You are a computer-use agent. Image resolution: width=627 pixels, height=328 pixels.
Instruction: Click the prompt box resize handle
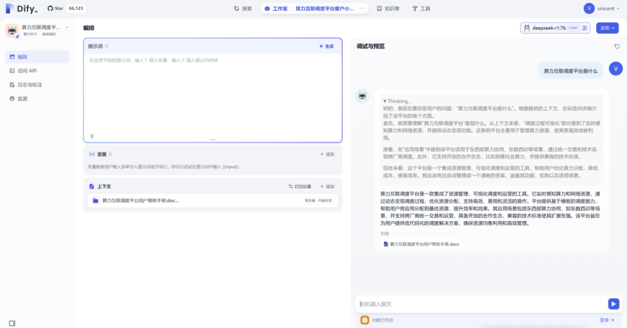point(212,140)
